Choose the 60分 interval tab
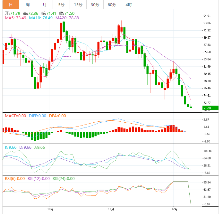Image resolution: width=223 pixels, height=217 pixels. pyautogui.click(x=112, y=5)
